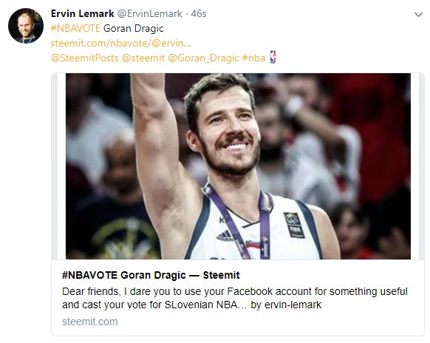The image size is (430, 343).
Task: Open the #NBAVOTE hashtag in tweet
Action: pos(75,29)
